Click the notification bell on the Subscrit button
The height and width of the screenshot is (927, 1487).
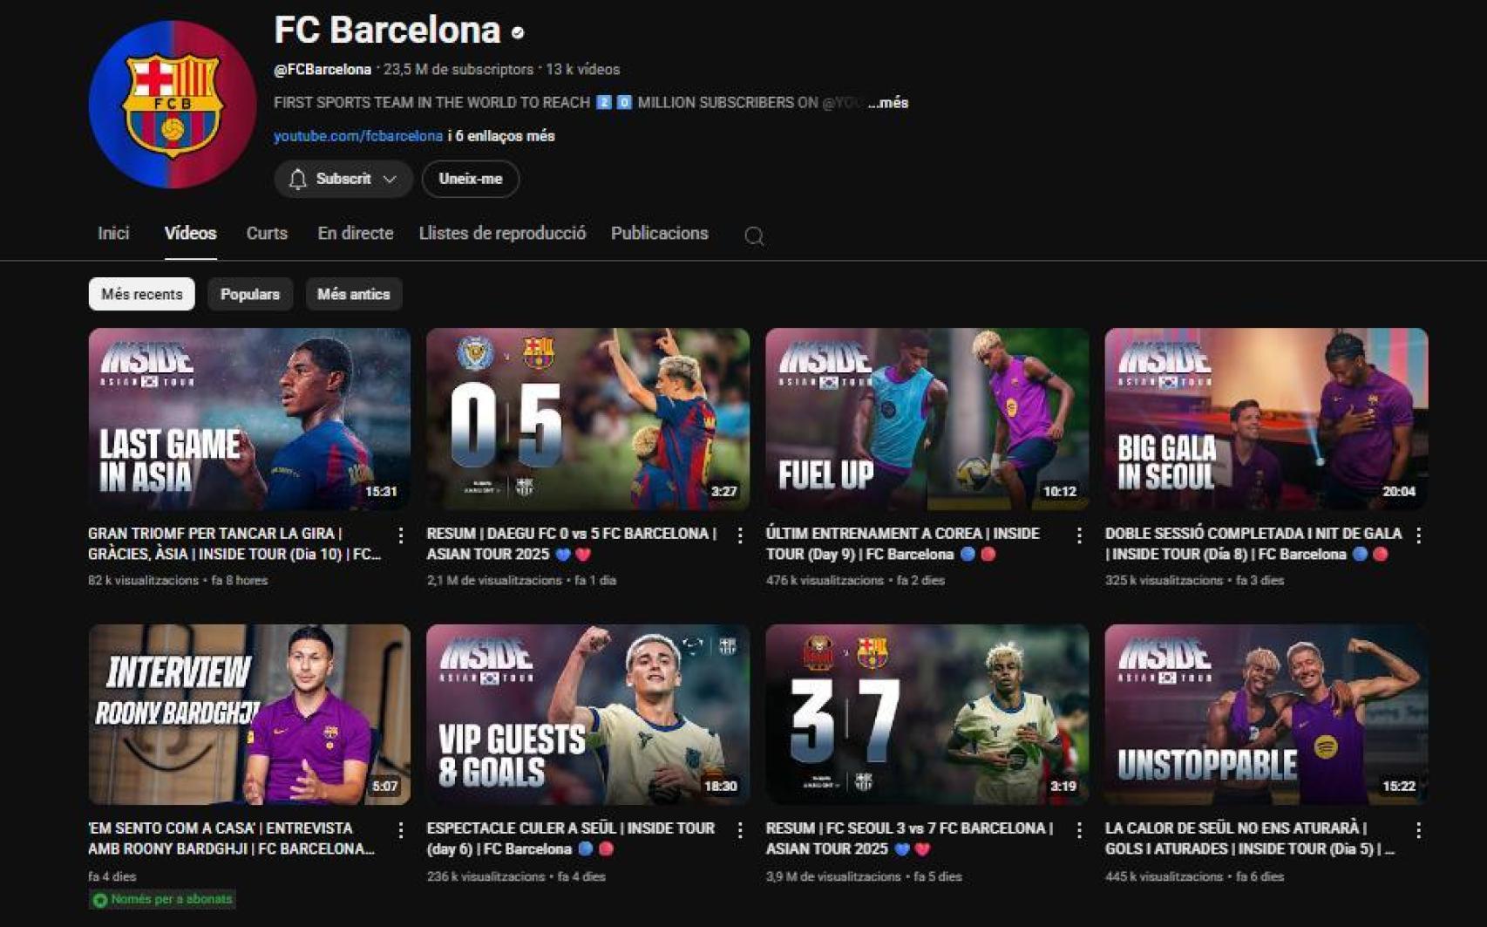[296, 179]
